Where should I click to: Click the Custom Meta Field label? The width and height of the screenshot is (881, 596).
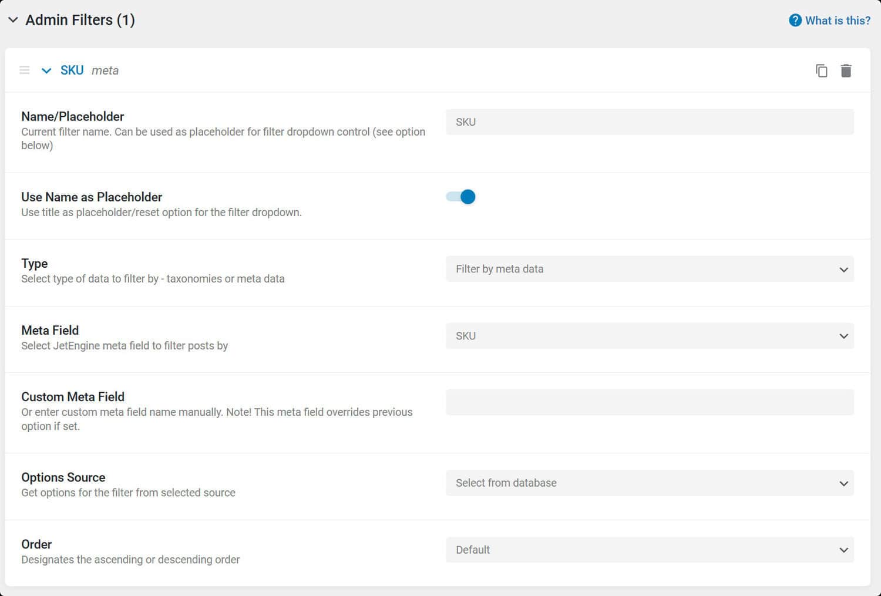(73, 396)
